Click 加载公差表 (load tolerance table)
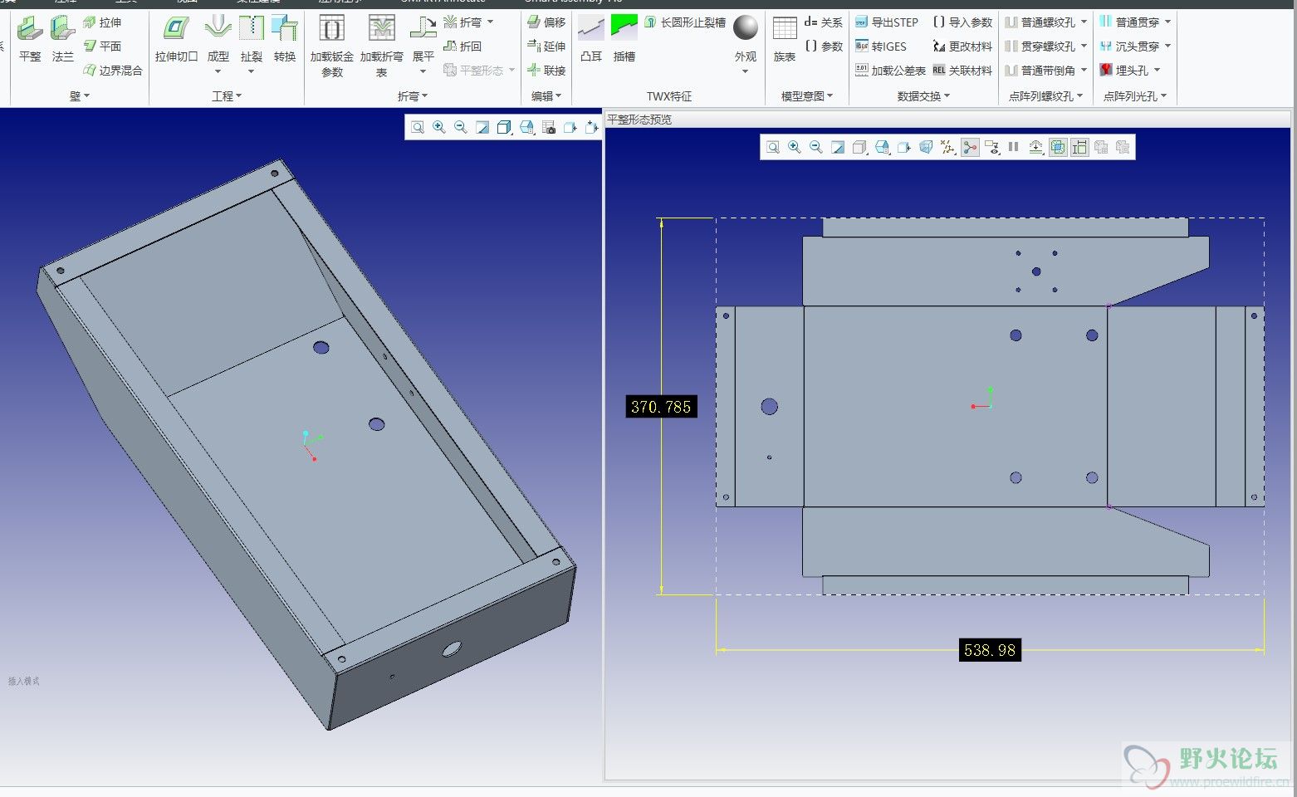Viewport: 1297px width, 797px height. pyautogui.click(x=890, y=71)
